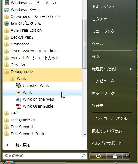Click Windows ムービー メーカー icon

[x=7, y=3]
